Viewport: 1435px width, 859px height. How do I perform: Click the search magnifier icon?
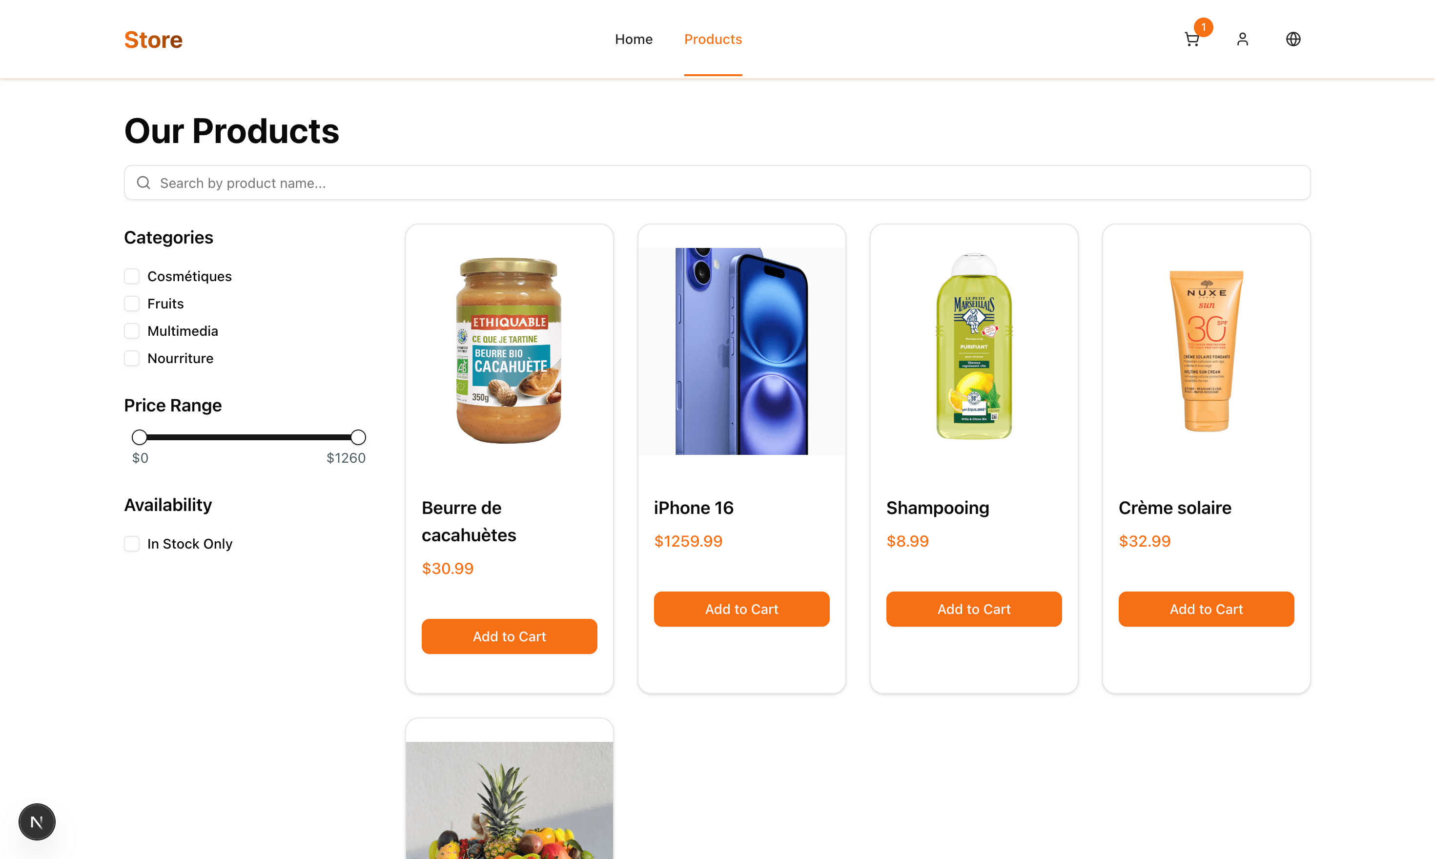(143, 183)
